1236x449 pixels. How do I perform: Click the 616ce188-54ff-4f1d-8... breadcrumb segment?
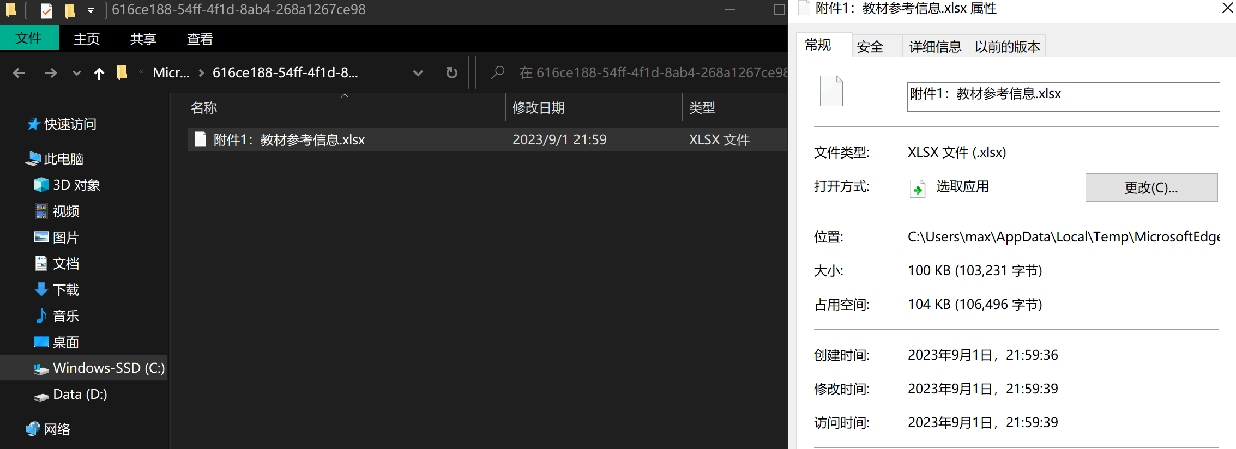tap(285, 72)
